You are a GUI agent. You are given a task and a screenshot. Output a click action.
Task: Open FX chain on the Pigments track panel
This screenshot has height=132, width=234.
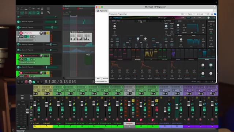click(26, 37)
